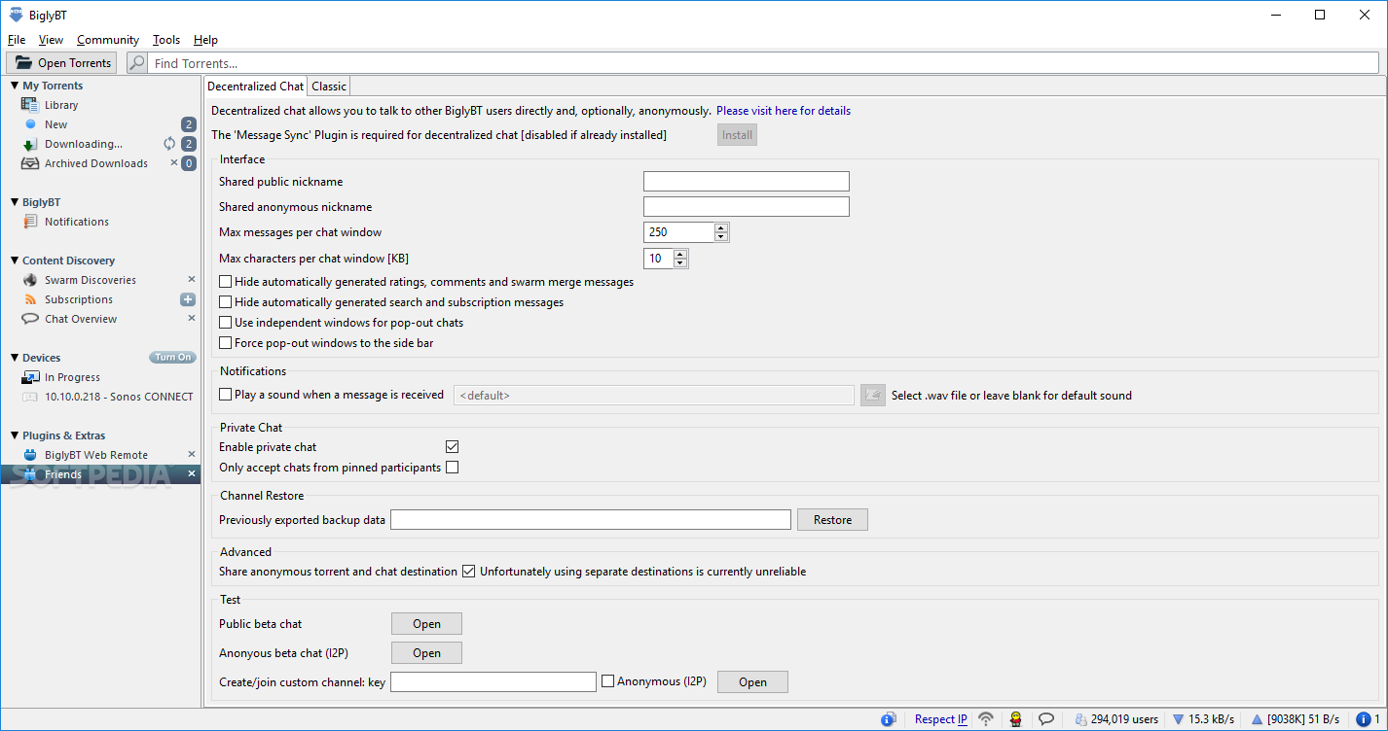Increase Max characters per chat window
Viewport: 1388px width, 731px height.
click(x=680, y=254)
